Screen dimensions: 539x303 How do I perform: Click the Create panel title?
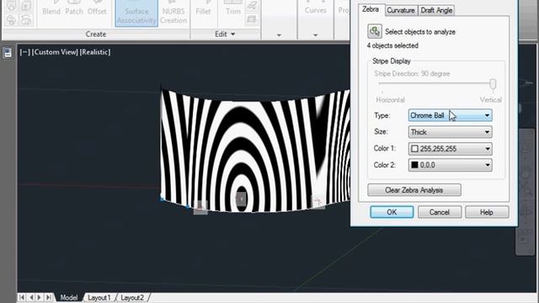[95, 34]
